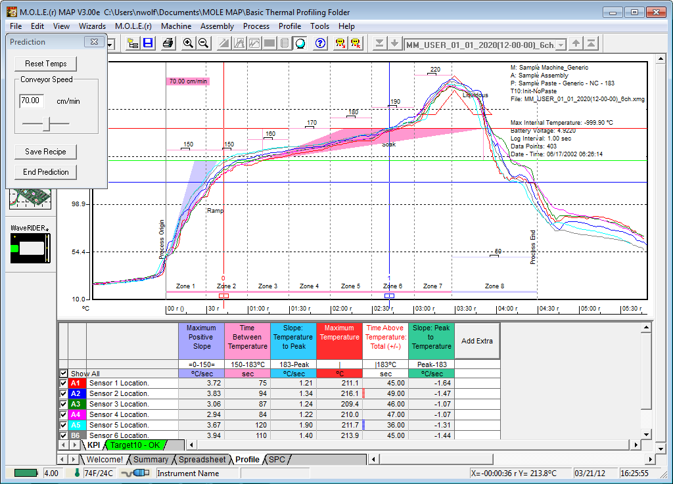Viewport: 673px width, 484px height.
Task: Click the Reset Temps button
Action: [46, 64]
